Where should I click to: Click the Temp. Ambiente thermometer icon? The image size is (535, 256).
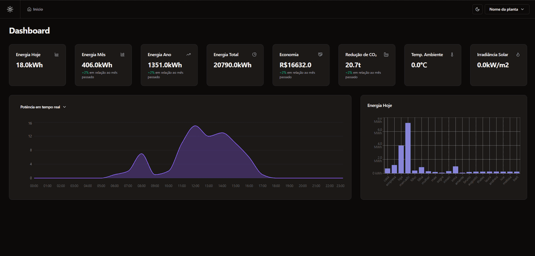pyautogui.click(x=452, y=54)
